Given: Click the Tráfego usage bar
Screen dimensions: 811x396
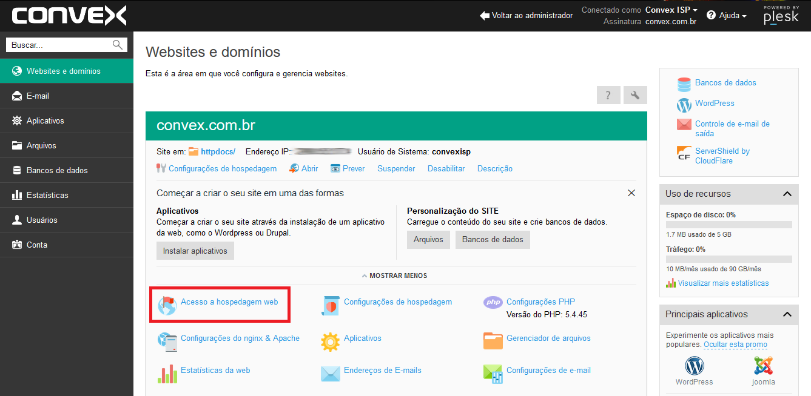Looking at the screenshot, I should tap(729, 259).
